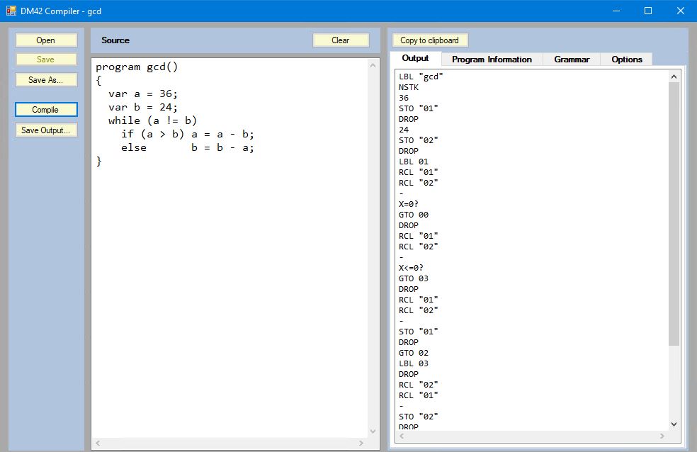Click the source editor's scroll down arrow

click(373, 431)
